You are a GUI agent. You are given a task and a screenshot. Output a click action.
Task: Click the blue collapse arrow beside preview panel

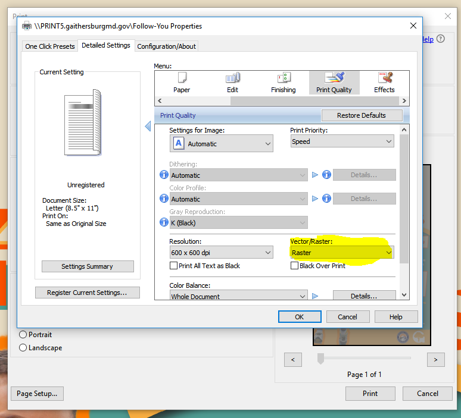click(148, 126)
